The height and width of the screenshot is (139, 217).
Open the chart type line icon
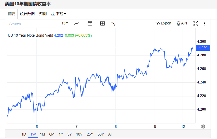77,23
